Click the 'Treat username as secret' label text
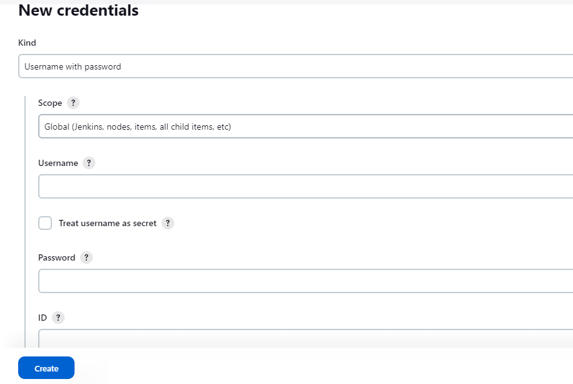Viewport: 573px width, 384px height. click(x=107, y=223)
